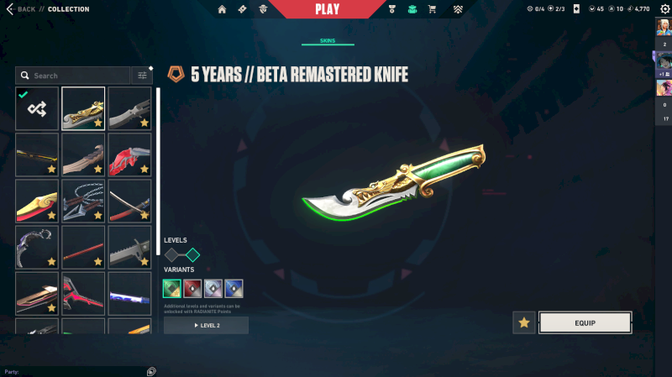Equip the selected knife skin
Image resolution: width=672 pixels, height=377 pixels.
click(585, 322)
